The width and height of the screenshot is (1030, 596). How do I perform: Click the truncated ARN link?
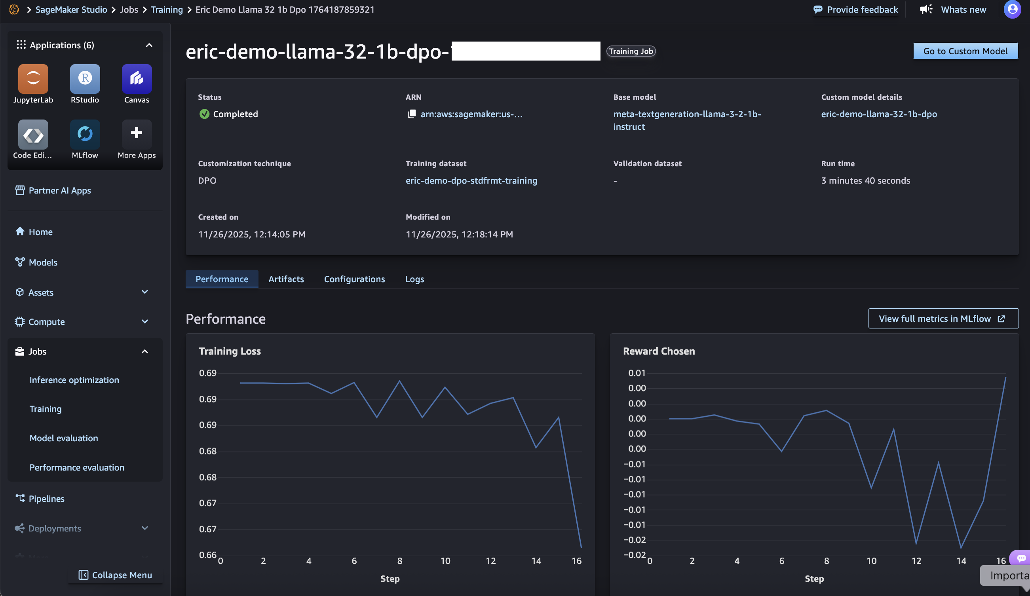[472, 114]
